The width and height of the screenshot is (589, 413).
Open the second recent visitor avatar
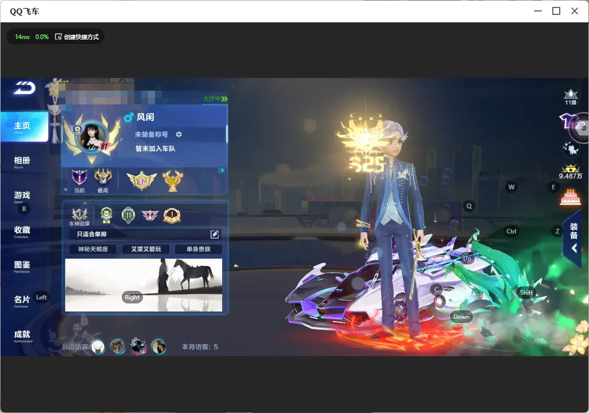click(x=118, y=346)
